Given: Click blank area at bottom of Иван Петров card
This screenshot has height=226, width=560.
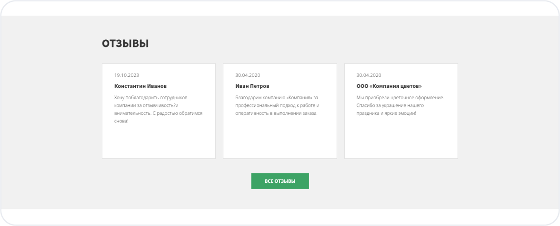Looking at the screenshot, I should 280,141.
